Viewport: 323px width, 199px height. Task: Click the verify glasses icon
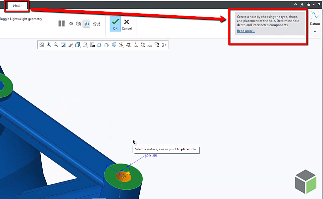[x=96, y=24]
